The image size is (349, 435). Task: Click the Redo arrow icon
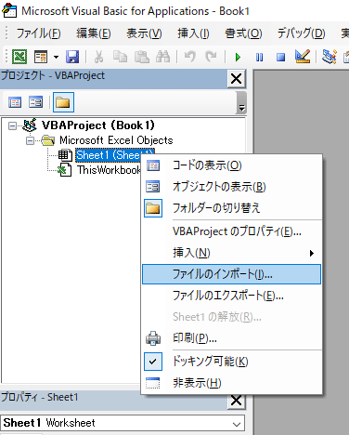click(x=211, y=57)
